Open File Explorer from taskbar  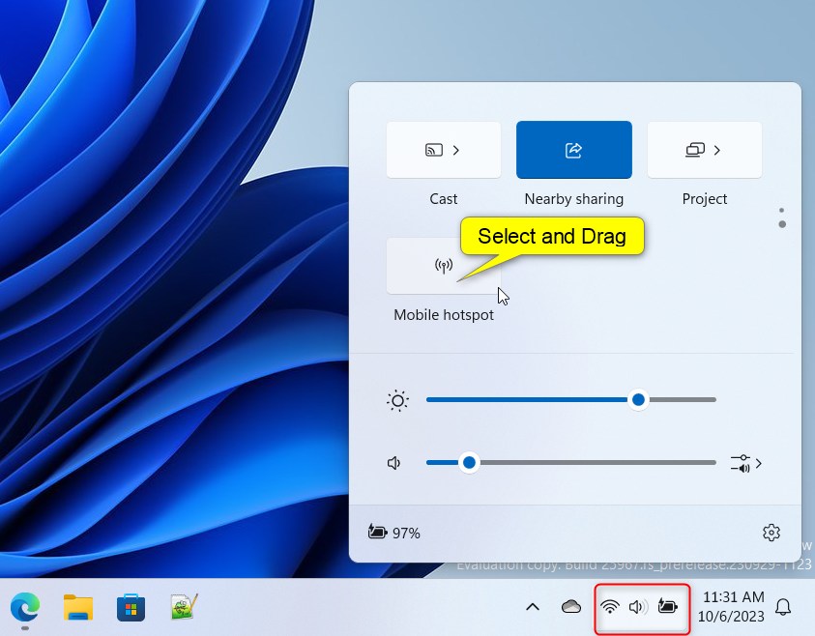point(78,607)
